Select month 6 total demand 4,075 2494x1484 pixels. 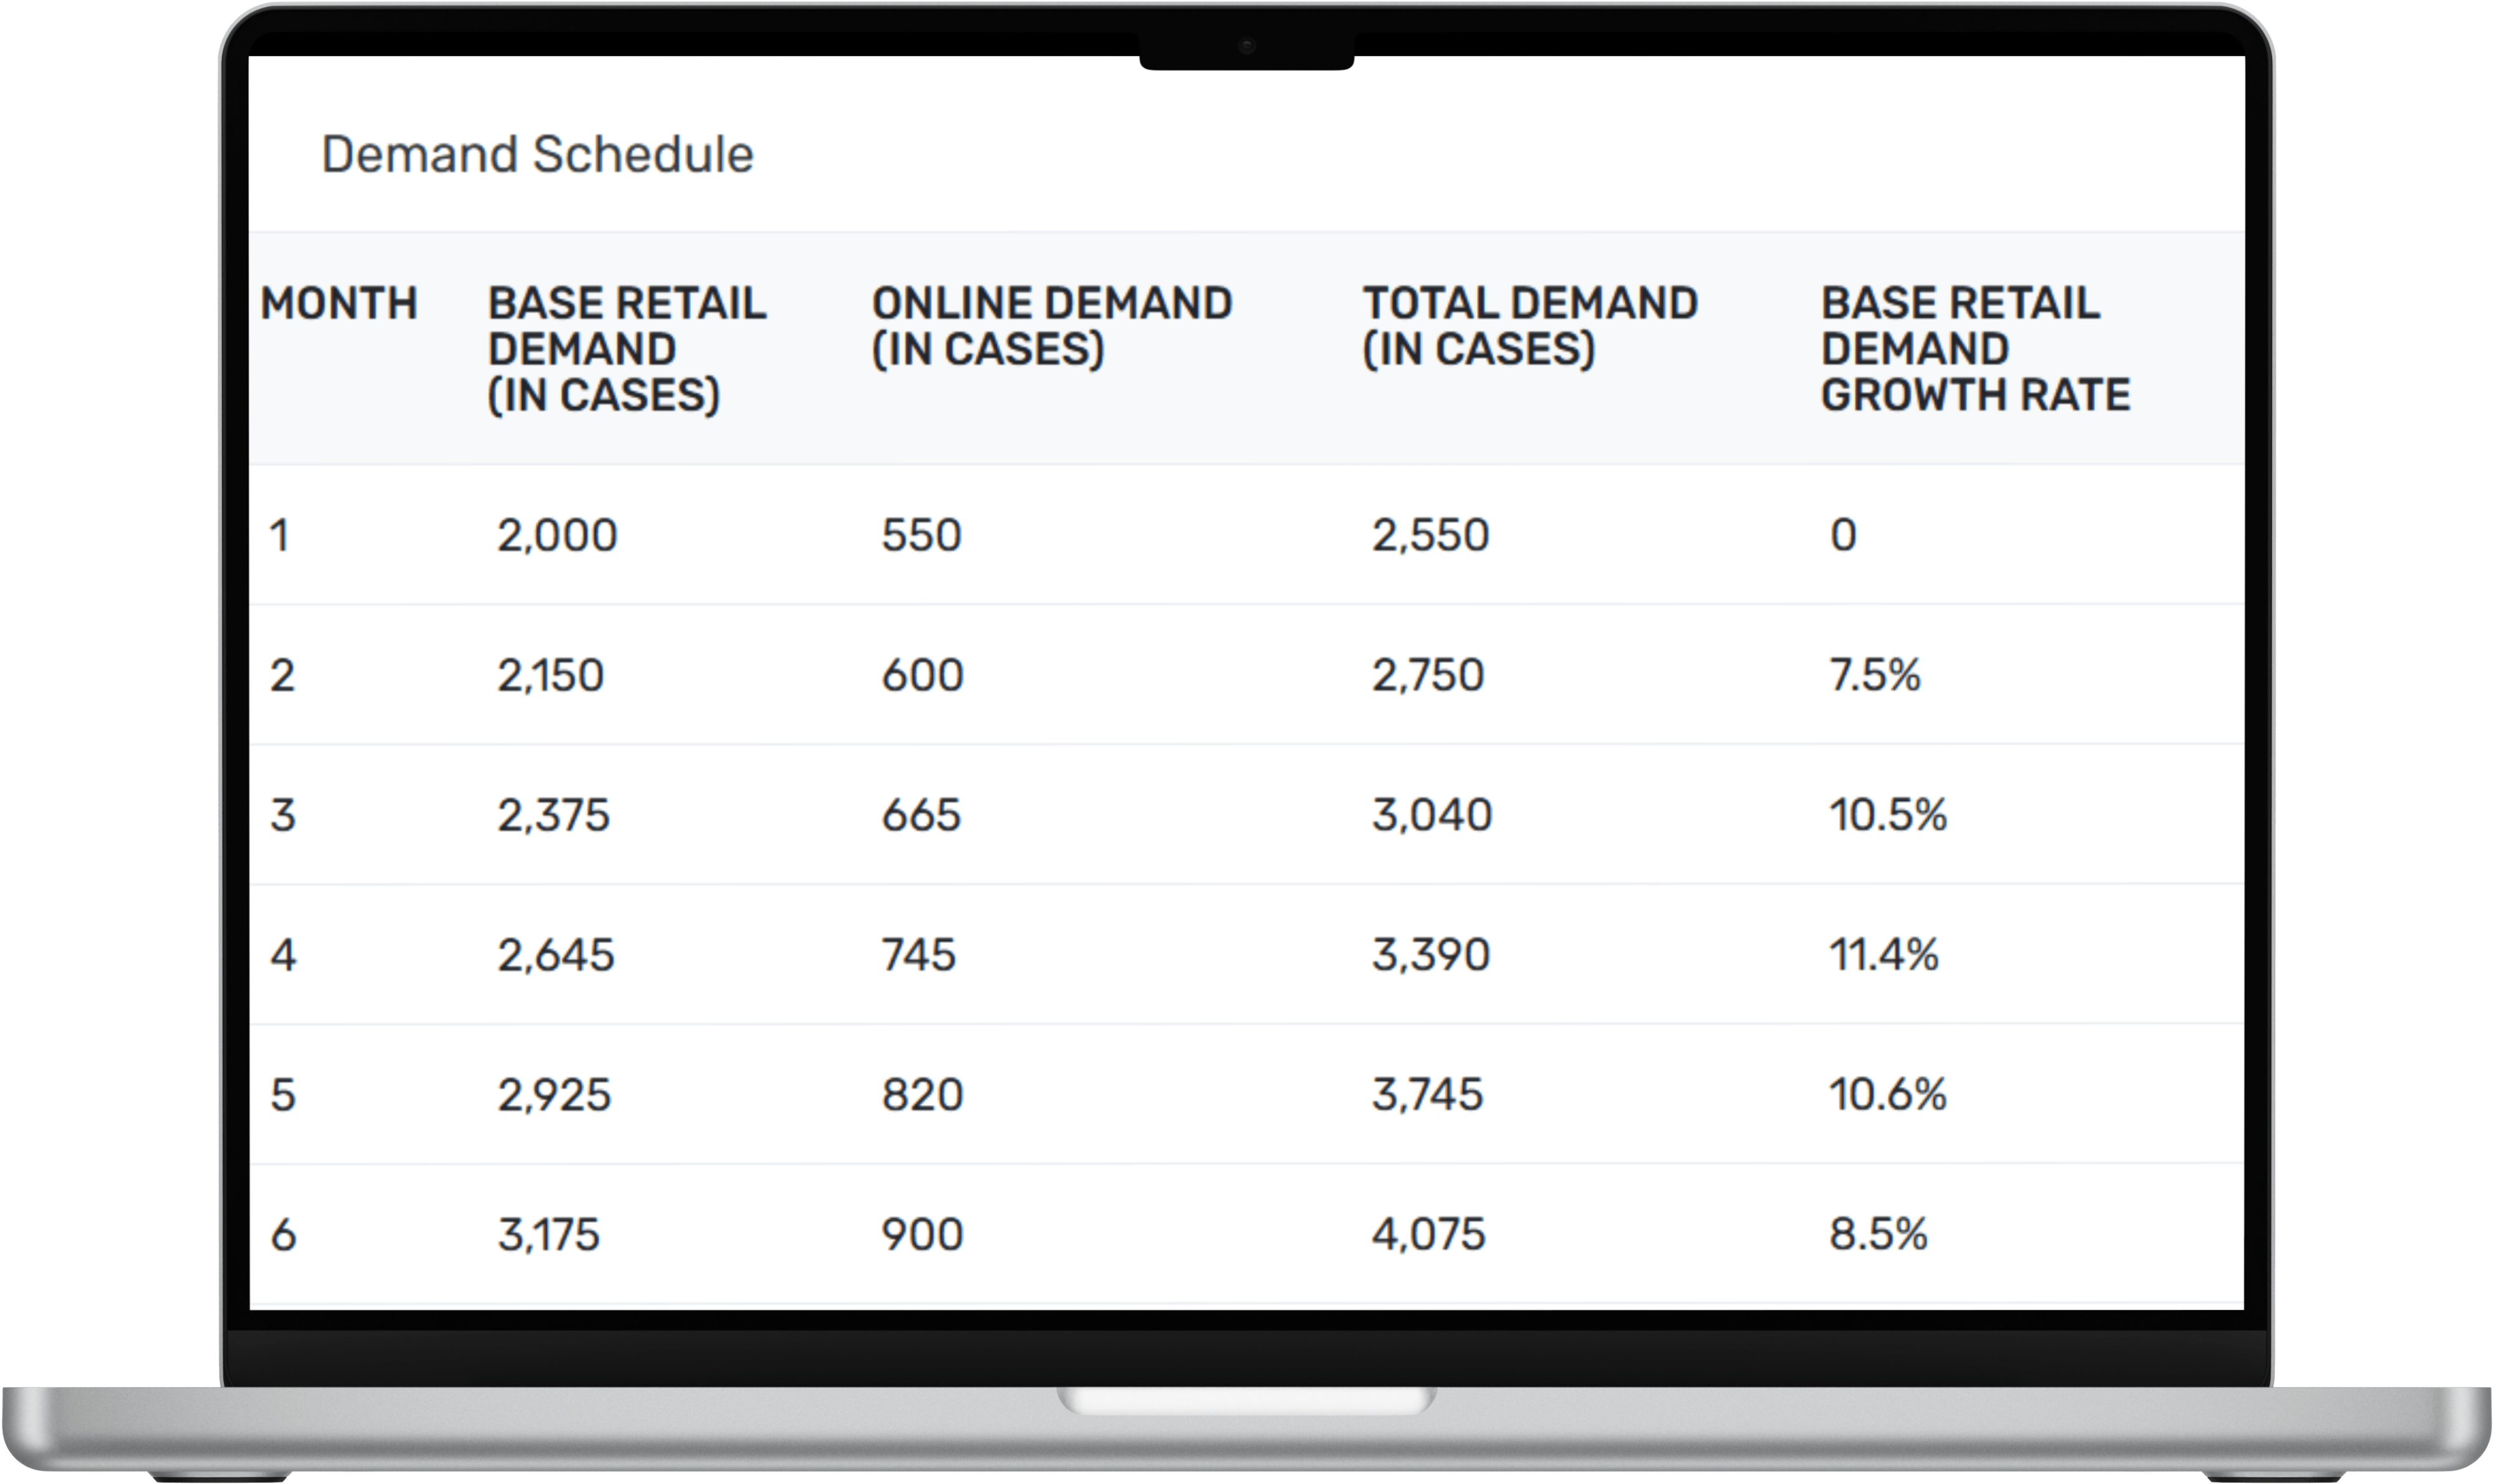pyautogui.click(x=1428, y=1235)
